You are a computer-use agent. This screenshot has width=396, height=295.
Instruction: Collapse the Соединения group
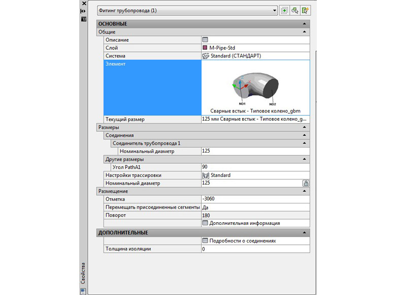pyautogui.click(x=304, y=135)
